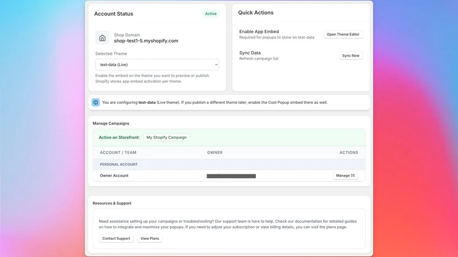Click the OWNER column header
This screenshot has height=257, width=458.
coord(215,152)
